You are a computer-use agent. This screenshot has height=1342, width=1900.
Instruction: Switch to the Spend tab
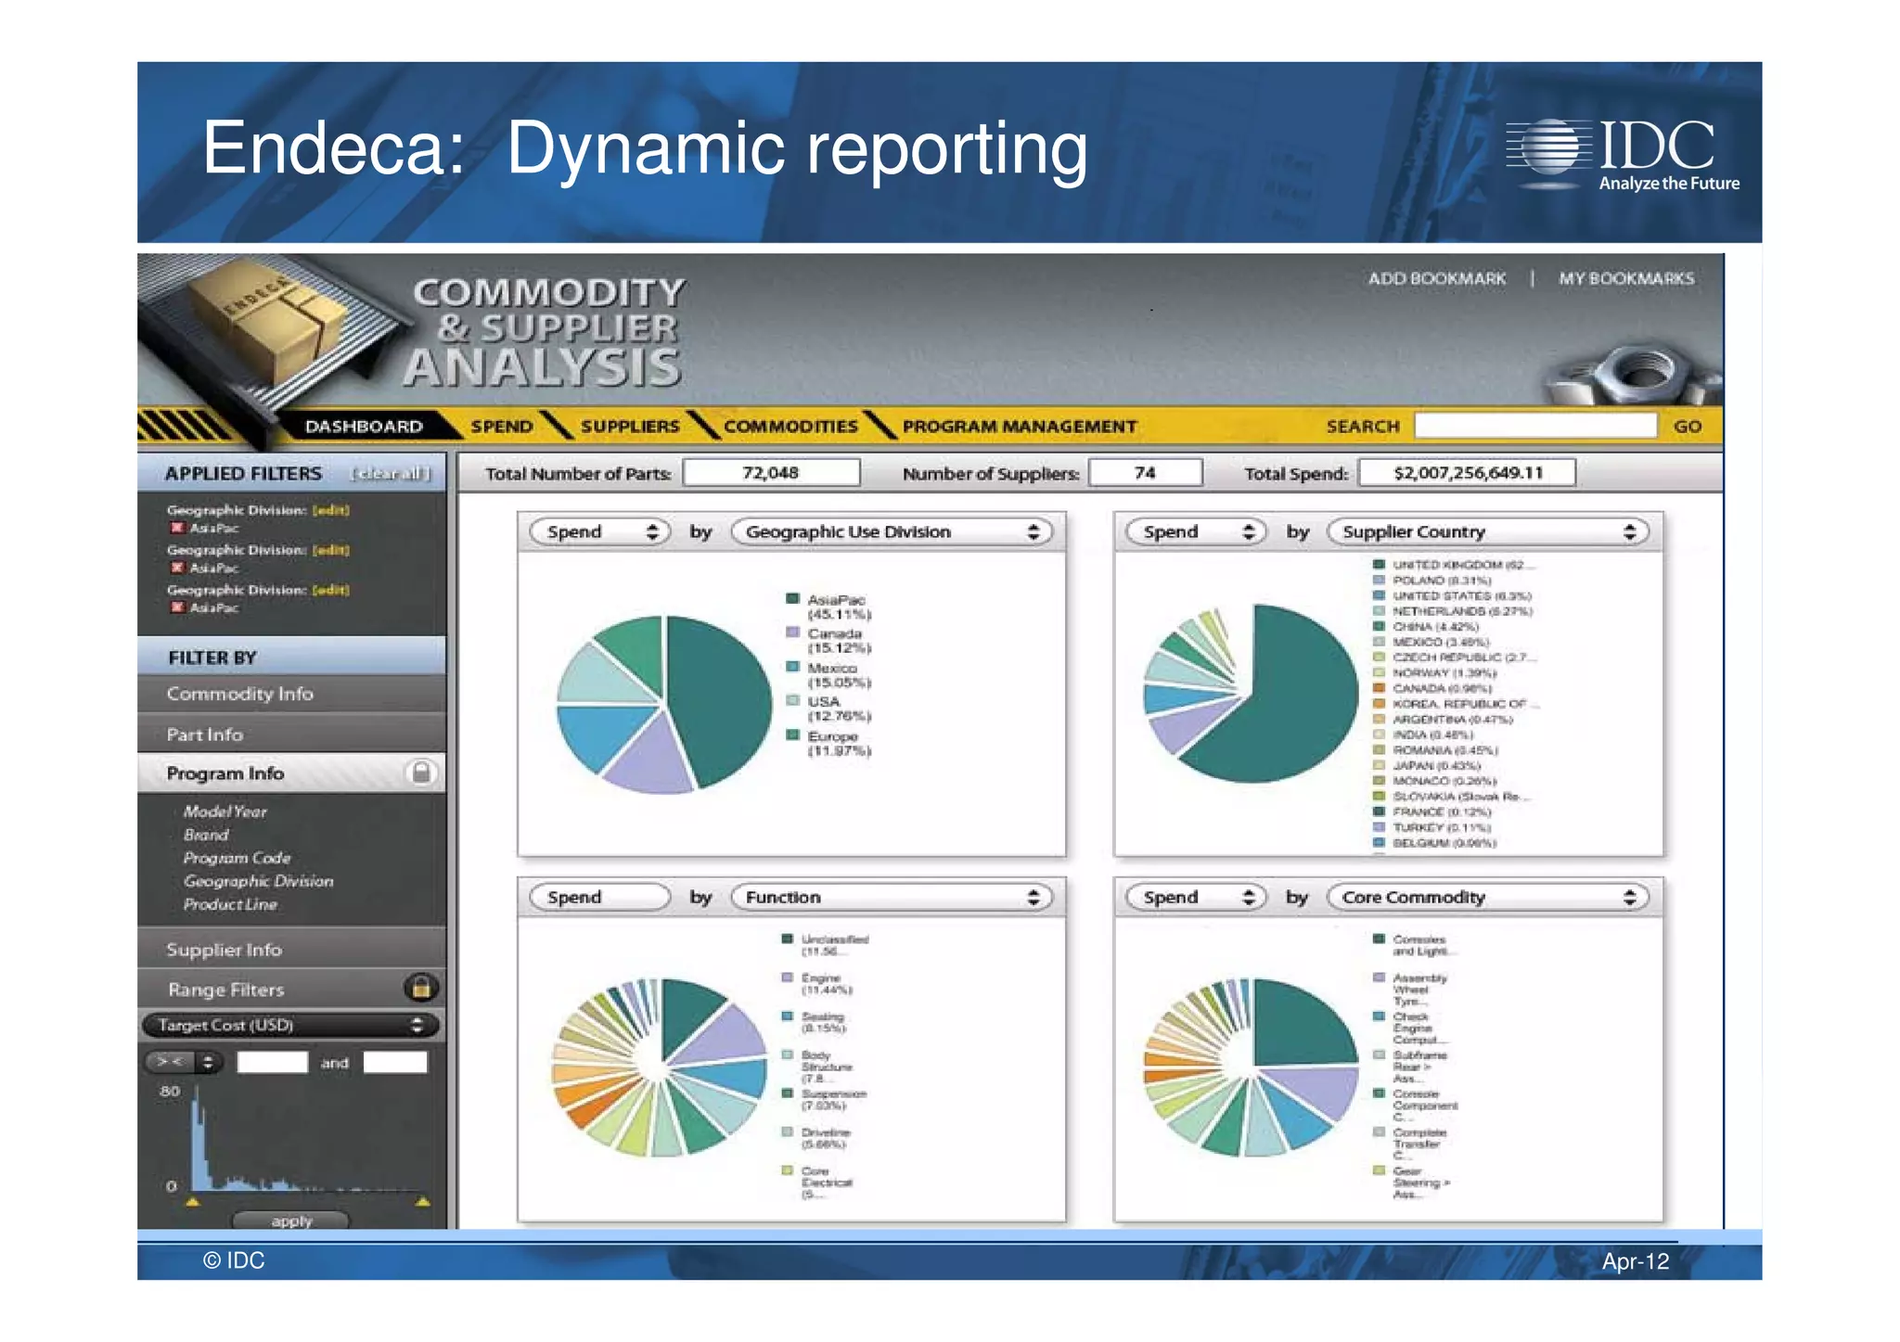[x=501, y=426]
